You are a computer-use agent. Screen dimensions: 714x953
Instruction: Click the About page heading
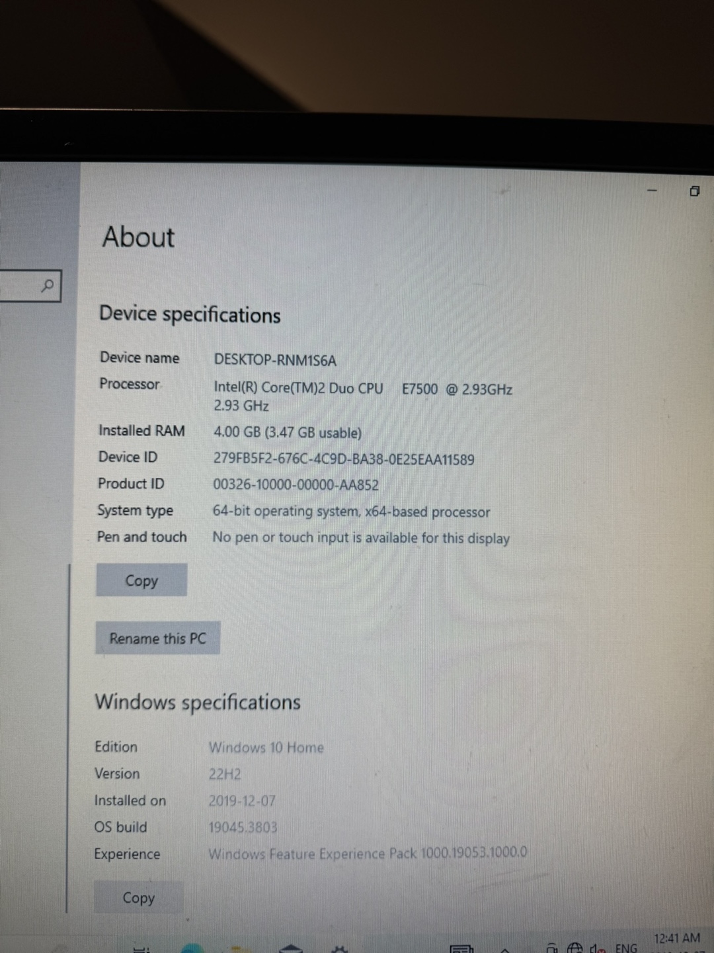pos(138,237)
